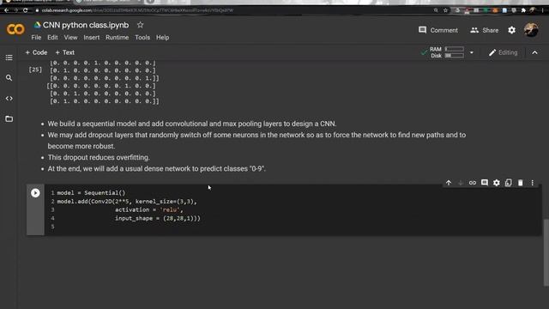Screen dimensions: 549x309
Task: Click the notebook vertical scrollbar
Action: (x=546, y=252)
